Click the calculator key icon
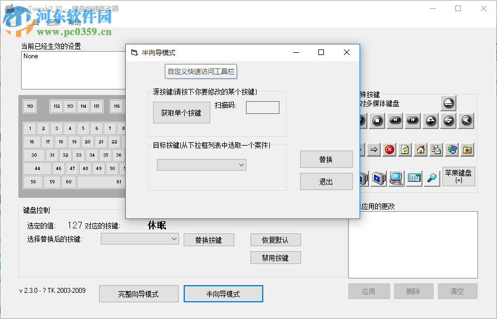The width and height of the screenshot is (497, 319). click(414, 178)
